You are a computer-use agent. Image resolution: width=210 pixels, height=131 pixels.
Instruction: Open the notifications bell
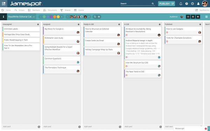coord(181,3)
